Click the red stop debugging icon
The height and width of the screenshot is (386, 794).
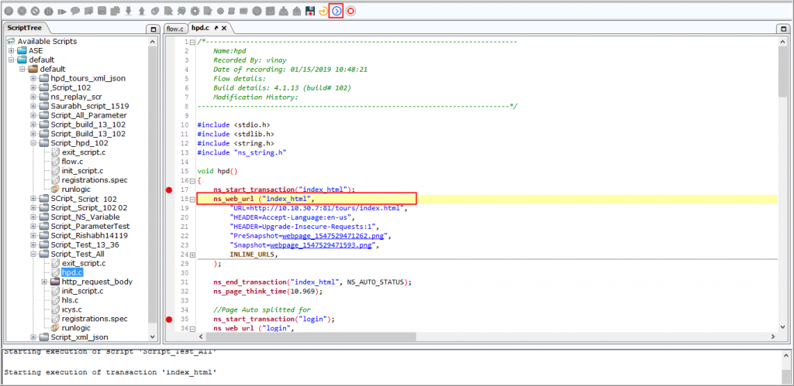pyautogui.click(x=350, y=11)
